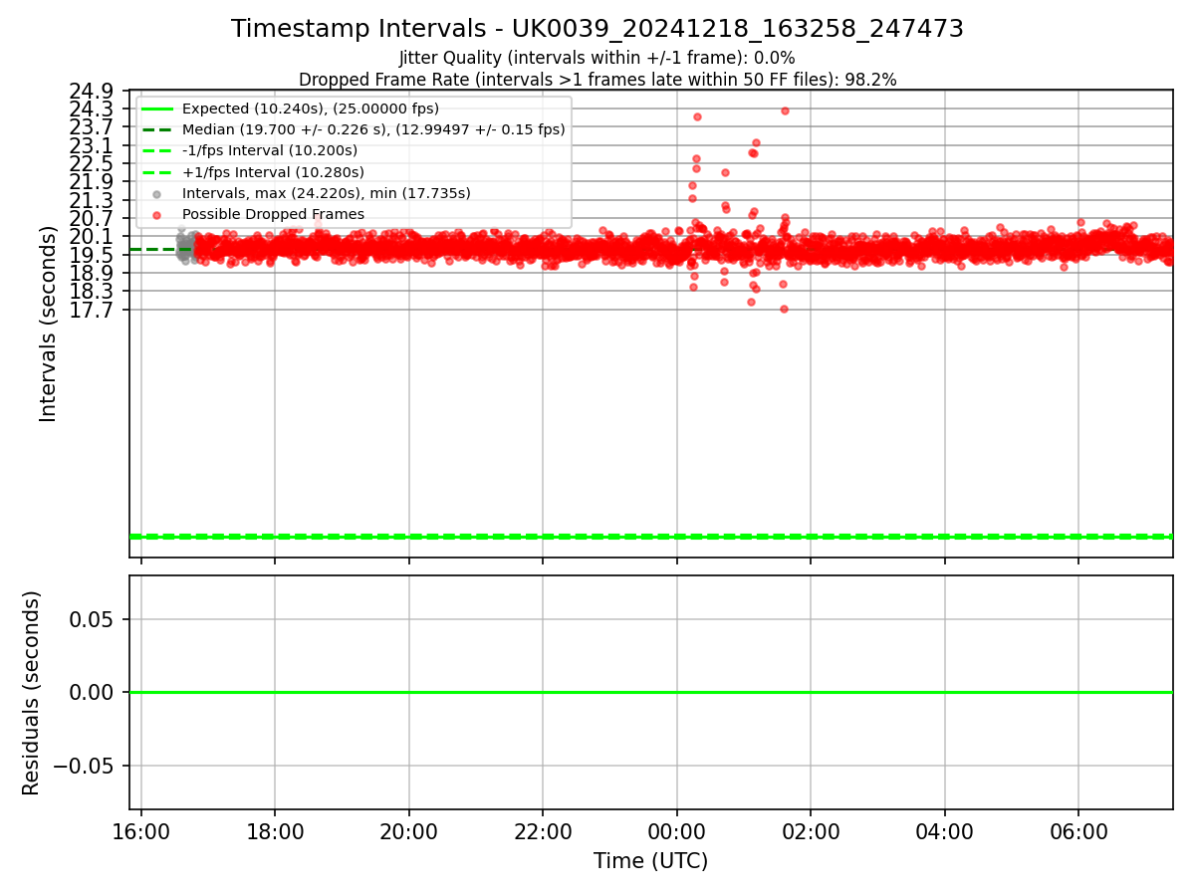The height and width of the screenshot is (896, 1195).
Task: Click the y-axis tick label 24.3
Action: pos(92,109)
